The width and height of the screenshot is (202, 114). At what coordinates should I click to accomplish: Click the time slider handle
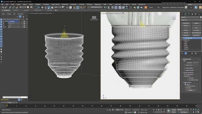tap(9, 103)
